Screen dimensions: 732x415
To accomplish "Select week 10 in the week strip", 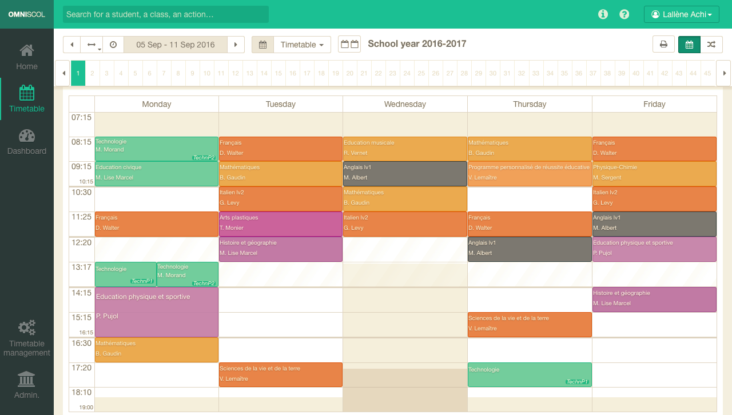I will [206, 73].
